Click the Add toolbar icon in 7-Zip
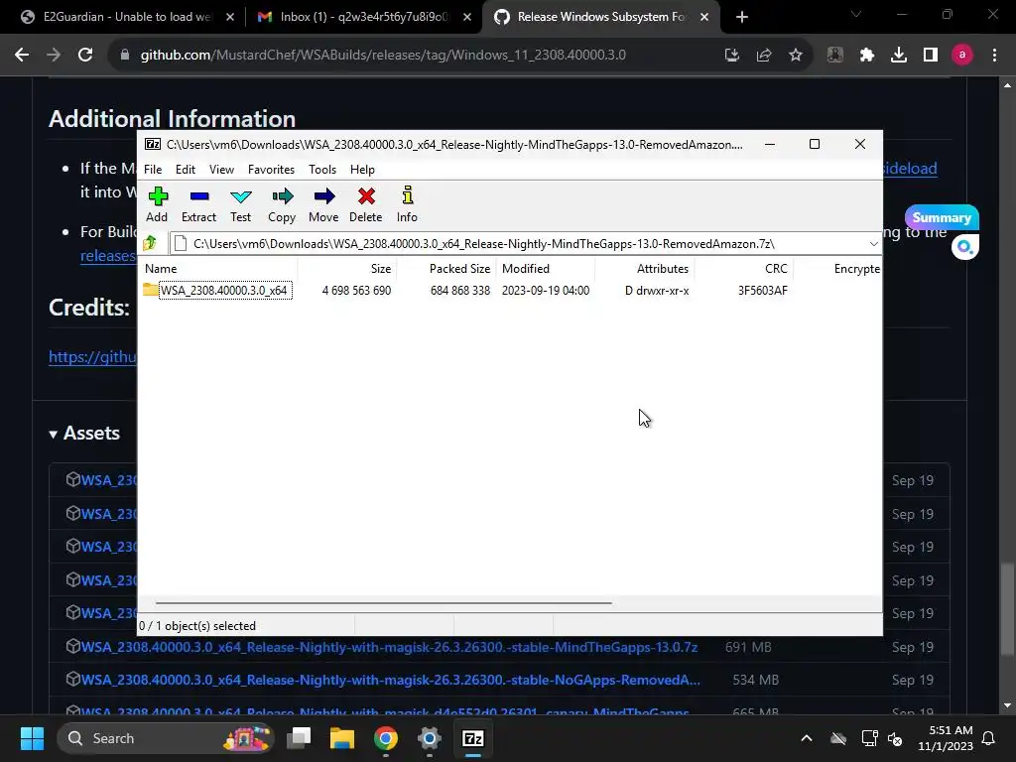This screenshot has height=762, width=1016. [157, 204]
